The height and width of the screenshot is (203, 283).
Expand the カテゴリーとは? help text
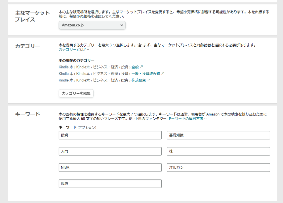[x=72, y=50]
